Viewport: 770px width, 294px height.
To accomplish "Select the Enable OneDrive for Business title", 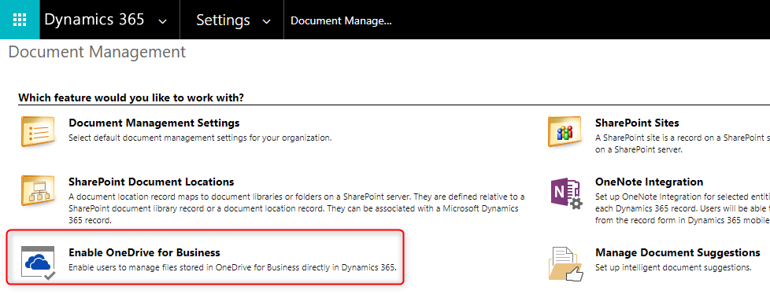I will coord(144,253).
